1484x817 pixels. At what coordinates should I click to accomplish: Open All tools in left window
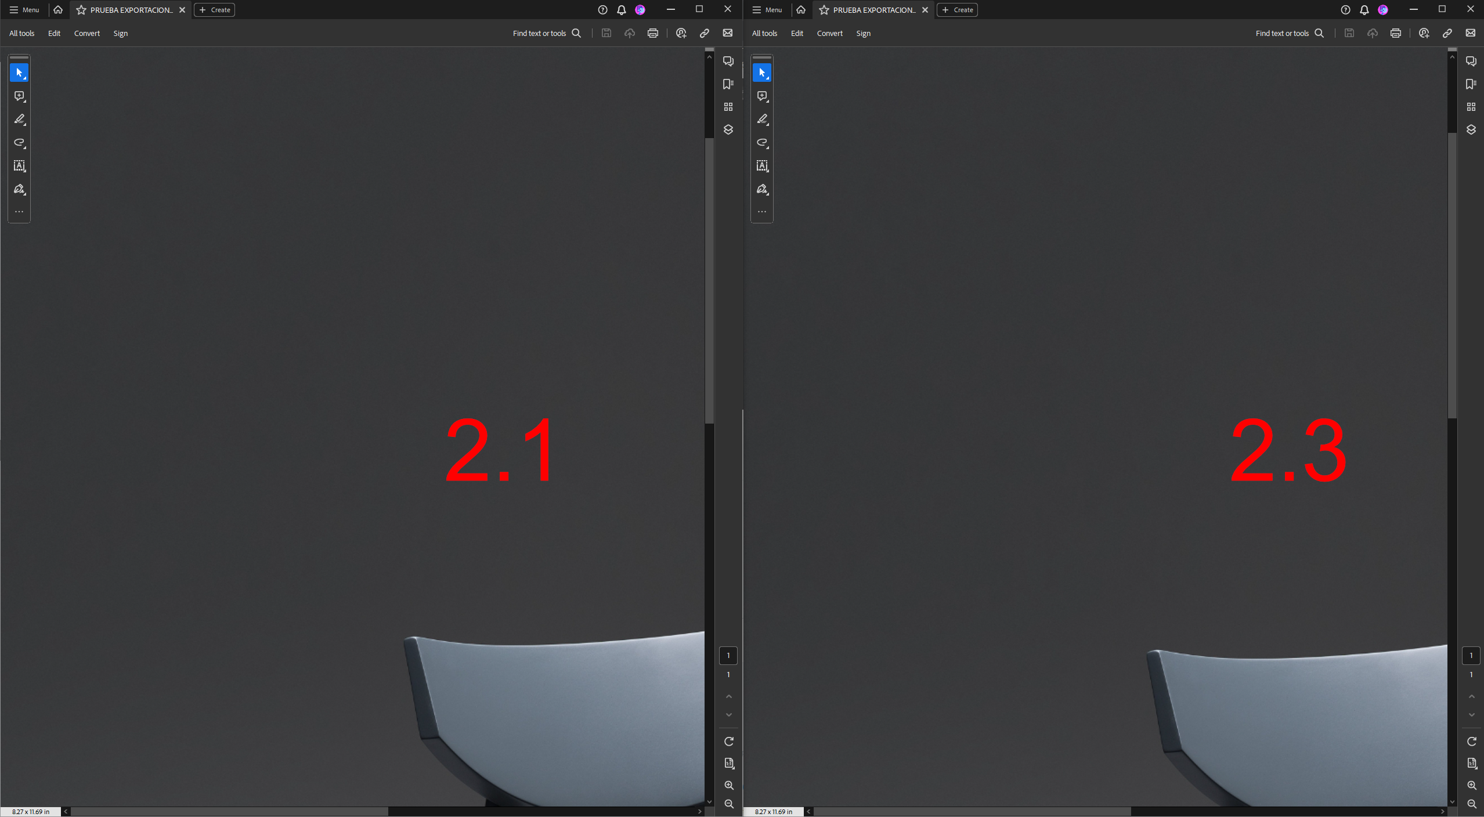pos(22,33)
